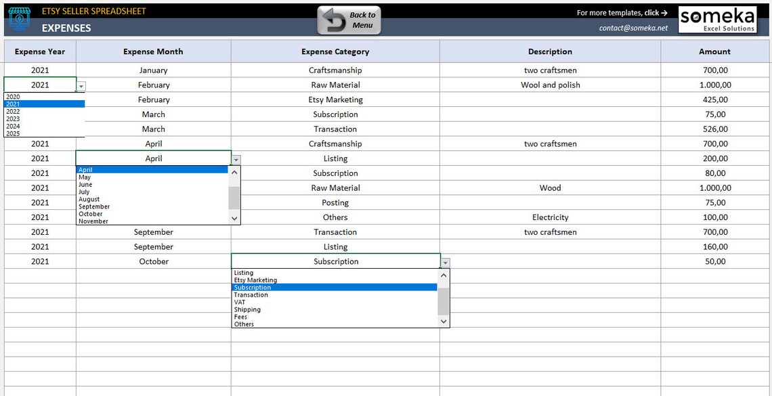Click the Expense Year column header
Viewport: 772px width, 396px height.
coord(40,51)
